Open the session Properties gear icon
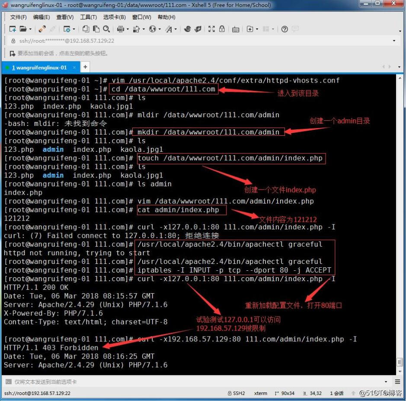The width and height of the screenshot is (406, 401). point(67,29)
